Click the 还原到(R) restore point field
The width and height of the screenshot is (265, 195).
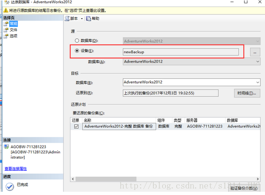(x=171, y=93)
